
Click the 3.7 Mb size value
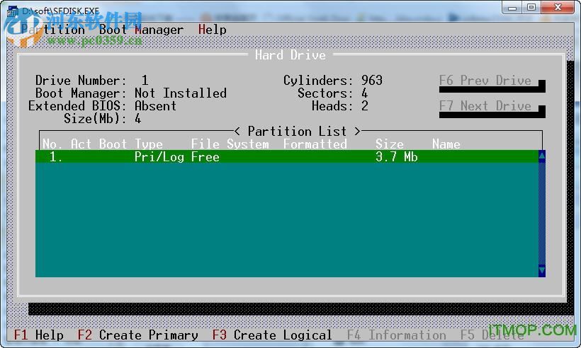[397, 157]
